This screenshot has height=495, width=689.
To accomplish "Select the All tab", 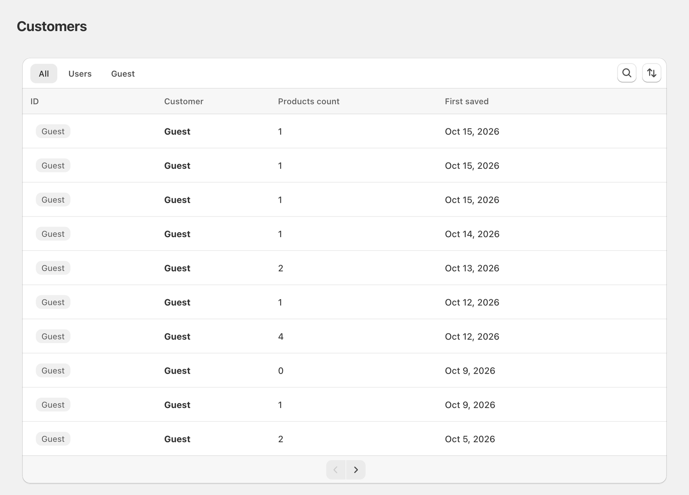I will point(44,74).
